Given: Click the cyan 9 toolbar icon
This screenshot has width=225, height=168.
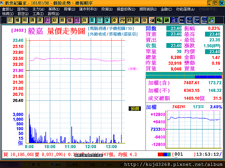Looking at the screenshot, I should [107, 20].
